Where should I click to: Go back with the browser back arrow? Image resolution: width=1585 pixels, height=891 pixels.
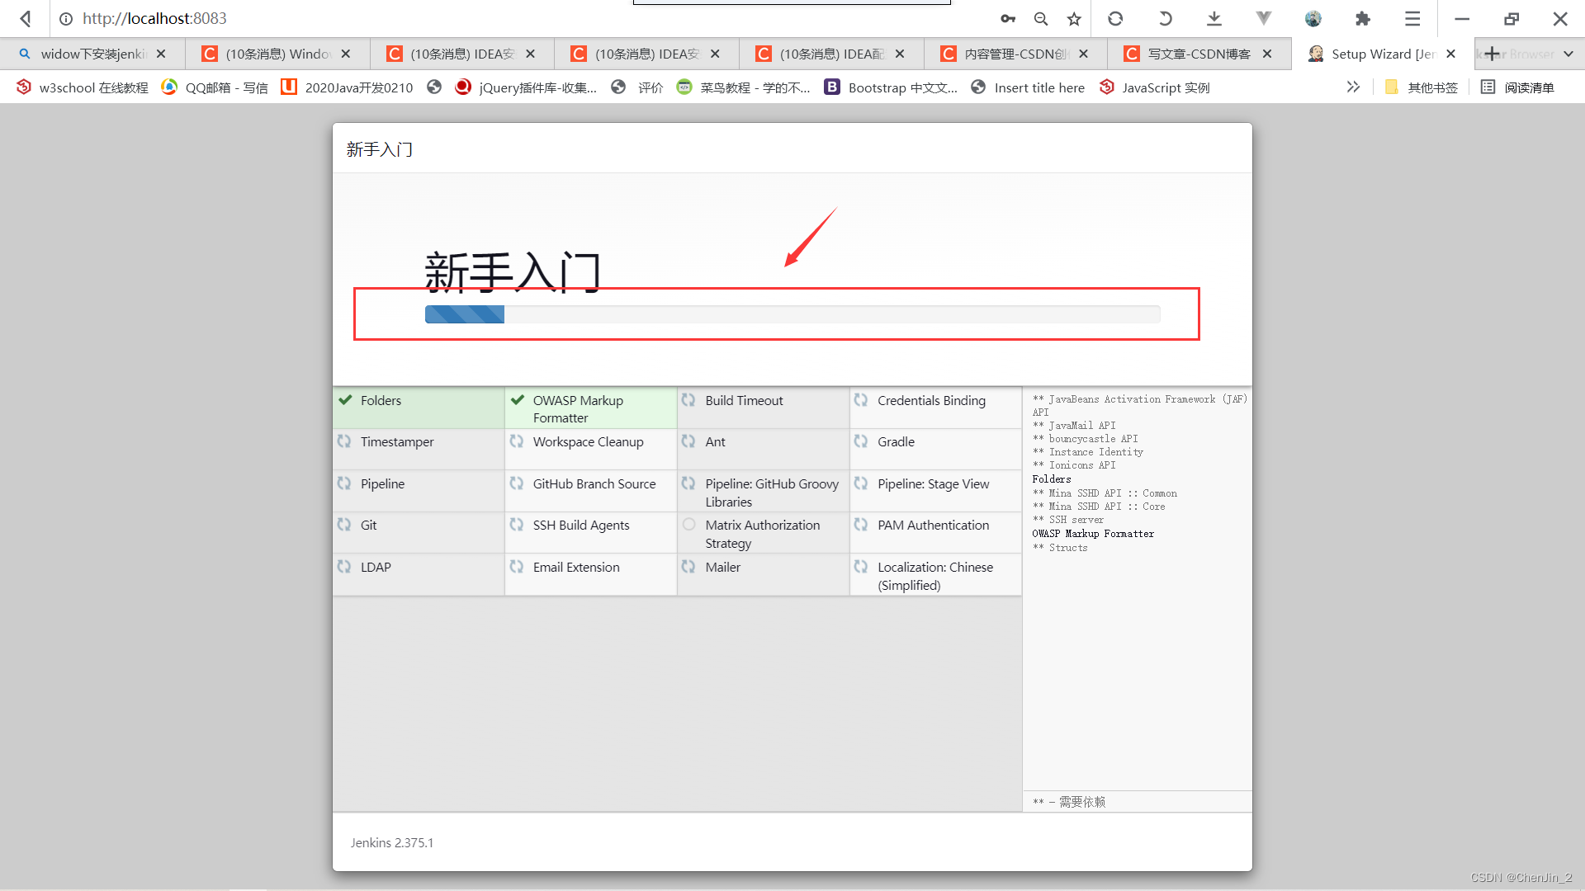pyautogui.click(x=26, y=18)
